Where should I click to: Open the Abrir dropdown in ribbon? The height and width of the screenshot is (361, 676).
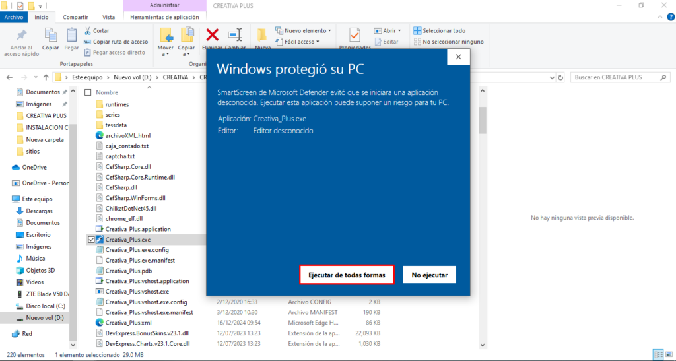pos(387,30)
